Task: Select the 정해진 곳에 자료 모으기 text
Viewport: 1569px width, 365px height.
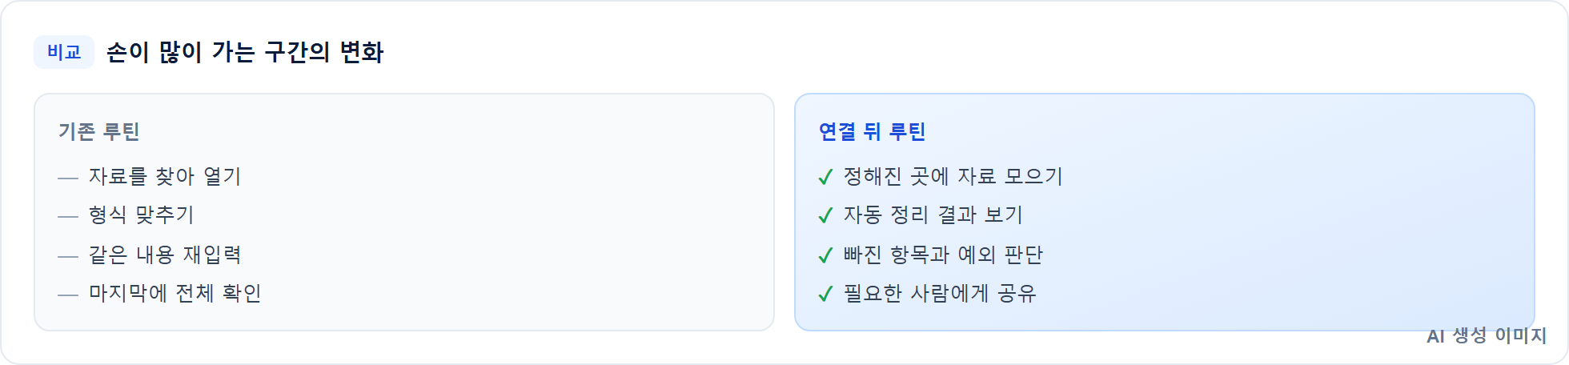Action: click(x=953, y=176)
